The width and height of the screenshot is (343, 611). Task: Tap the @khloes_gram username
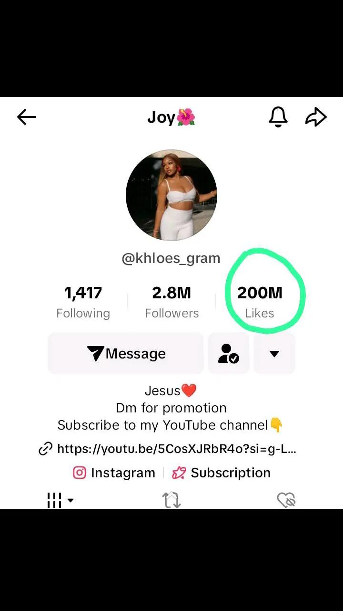171,258
